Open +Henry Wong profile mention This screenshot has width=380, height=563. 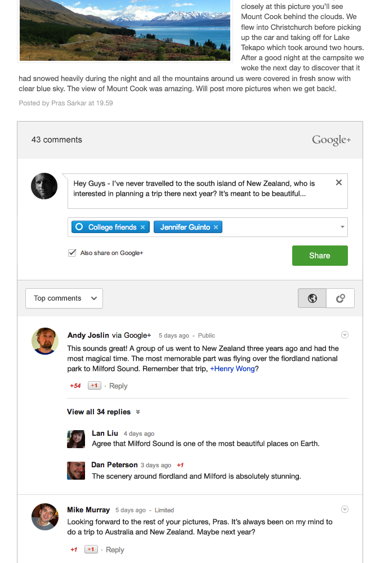(233, 369)
